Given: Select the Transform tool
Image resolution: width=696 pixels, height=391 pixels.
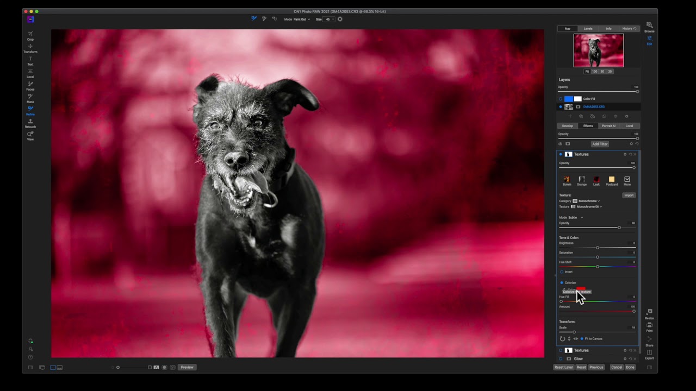Looking at the screenshot, I should 30,48.
